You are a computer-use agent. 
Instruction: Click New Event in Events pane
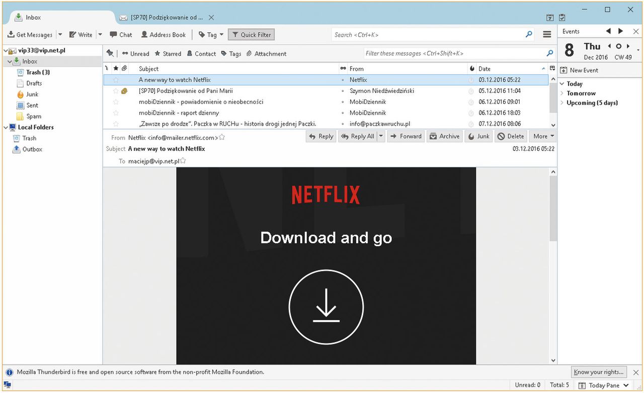[580, 70]
